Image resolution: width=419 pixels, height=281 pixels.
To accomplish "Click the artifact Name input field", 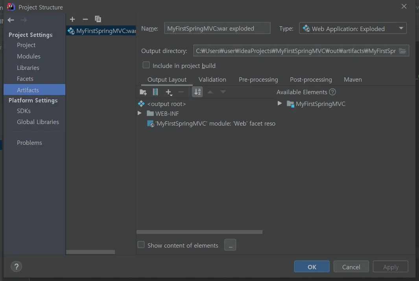I will [x=217, y=29].
